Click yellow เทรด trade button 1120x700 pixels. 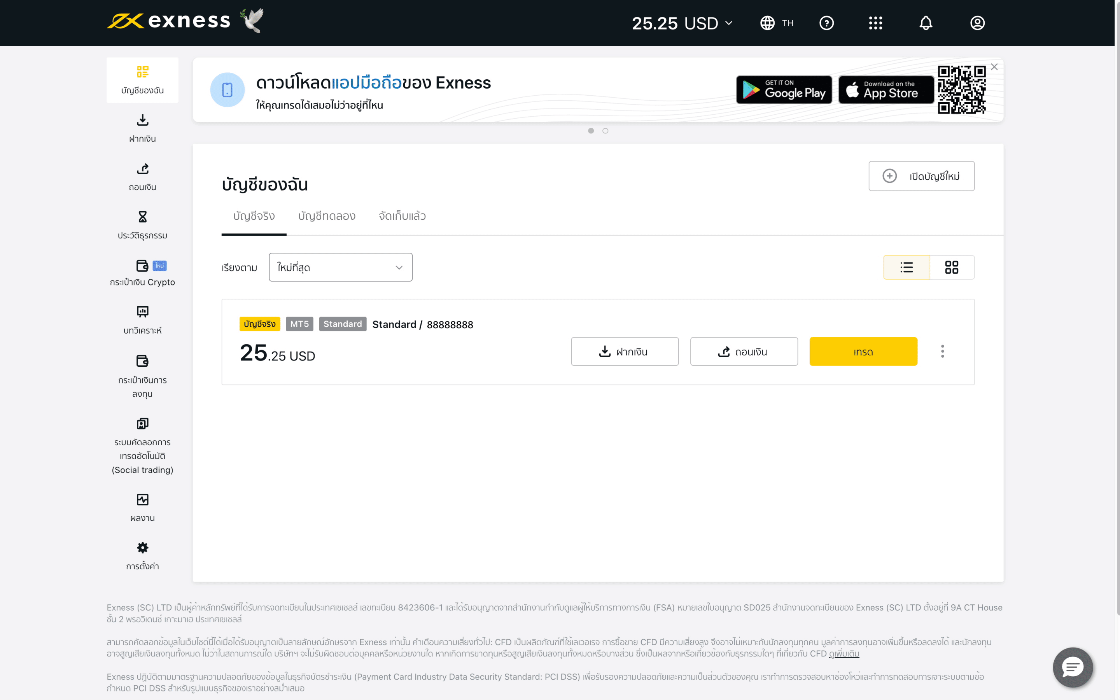point(863,352)
